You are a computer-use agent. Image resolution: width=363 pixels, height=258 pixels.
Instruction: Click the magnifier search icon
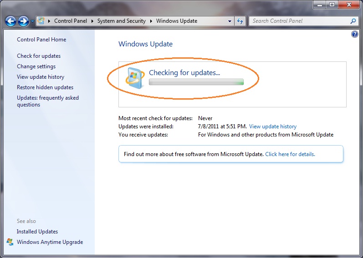pyautogui.click(x=353, y=21)
